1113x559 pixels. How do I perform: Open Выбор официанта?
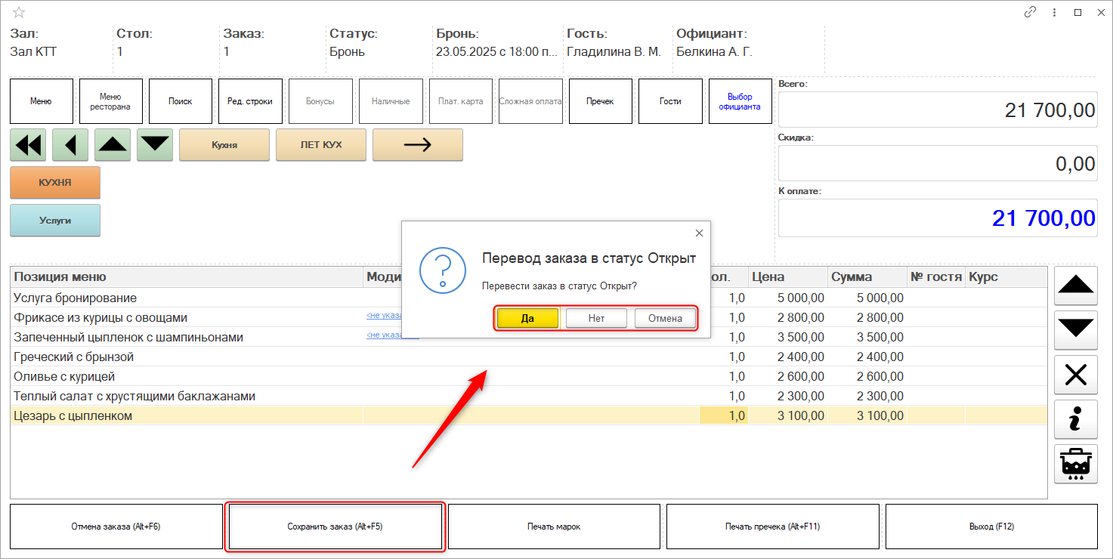pyautogui.click(x=740, y=101)
